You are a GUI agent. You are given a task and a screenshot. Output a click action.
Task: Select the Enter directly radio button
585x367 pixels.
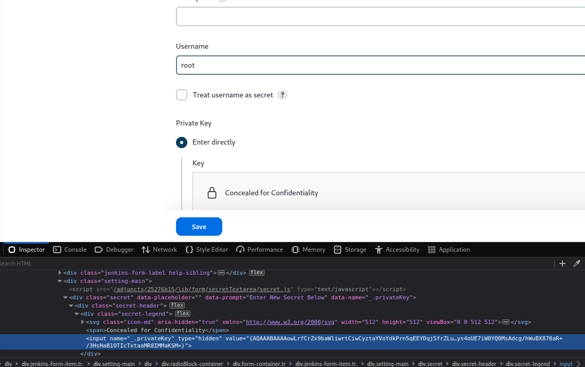point(182,142)
